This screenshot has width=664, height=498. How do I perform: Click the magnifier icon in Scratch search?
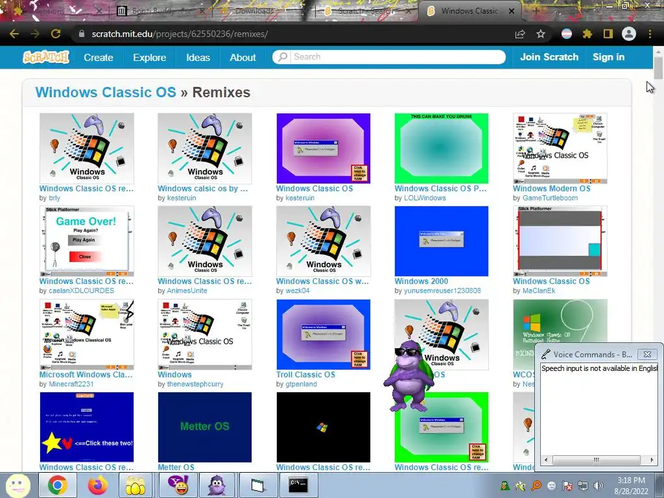coord(283,57)
